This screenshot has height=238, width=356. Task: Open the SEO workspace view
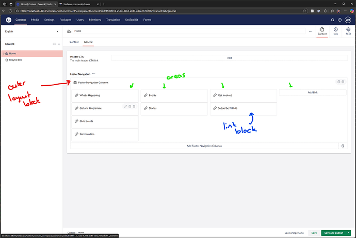(x=349, y=31)
